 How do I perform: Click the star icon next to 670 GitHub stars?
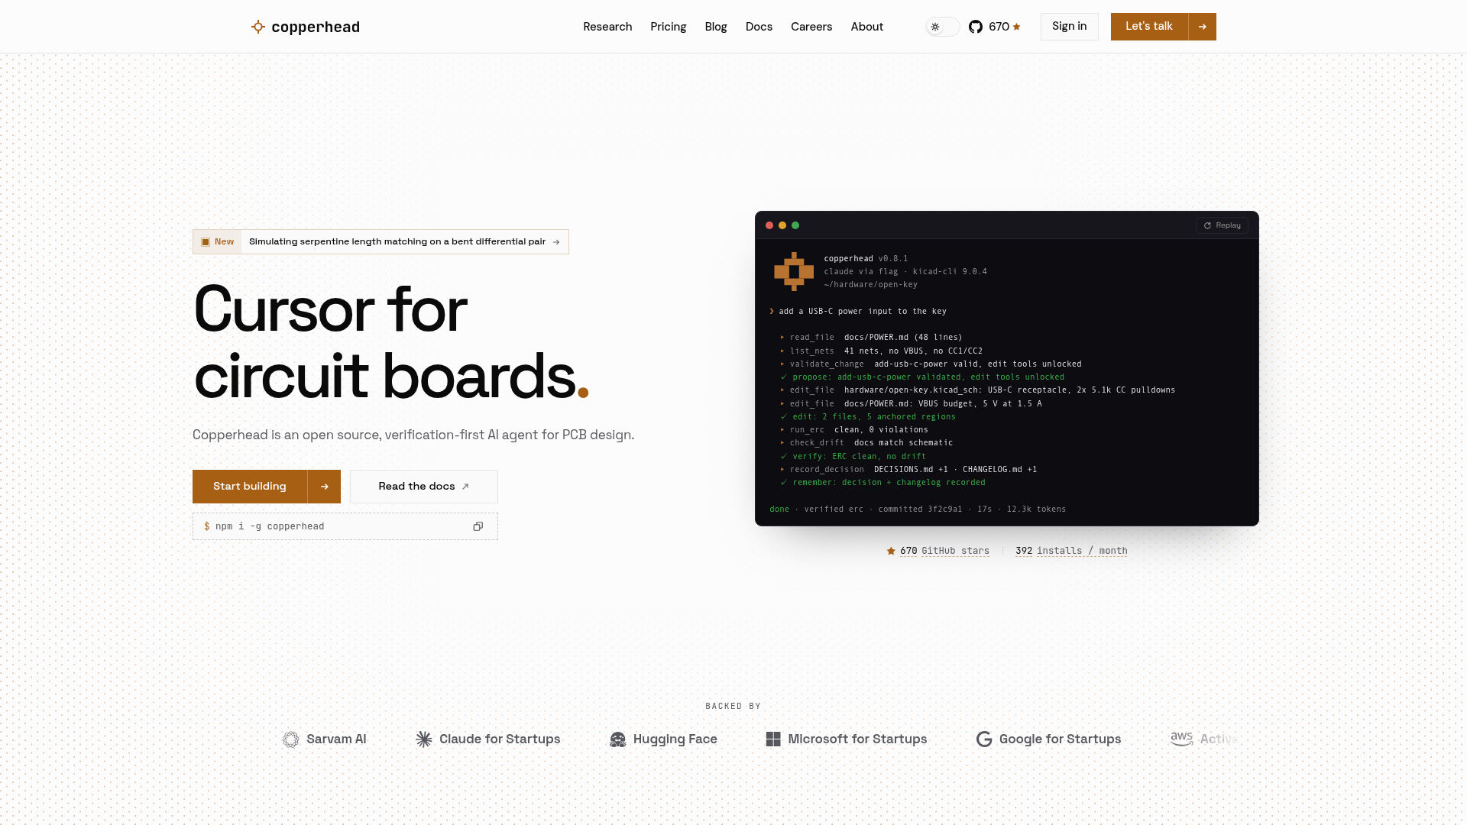click(x=891, y=551)
